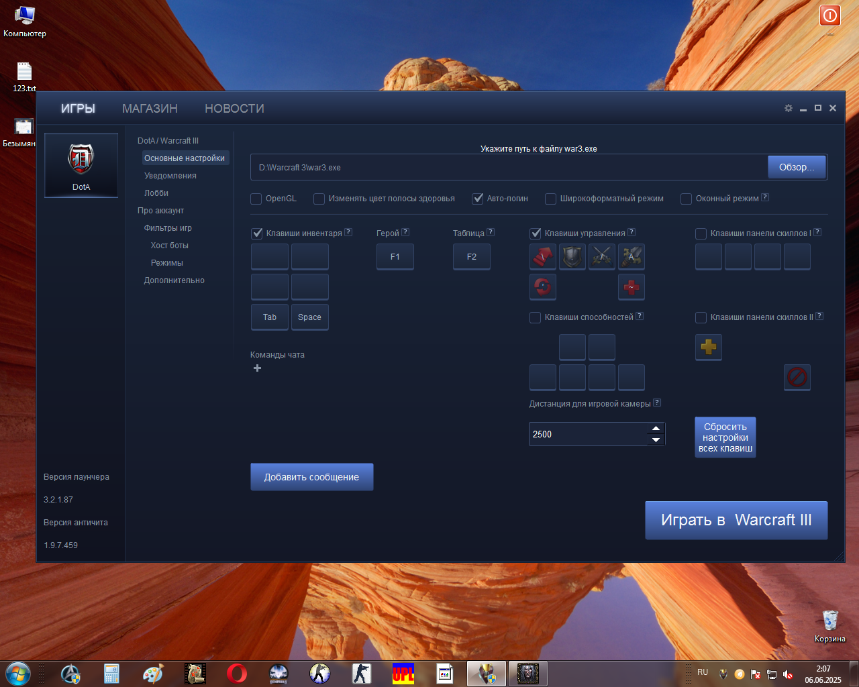This screenshot has width=859, height=687.
Task: Expand chat commands with the plus sign
Action: click(x=257, y=368)
